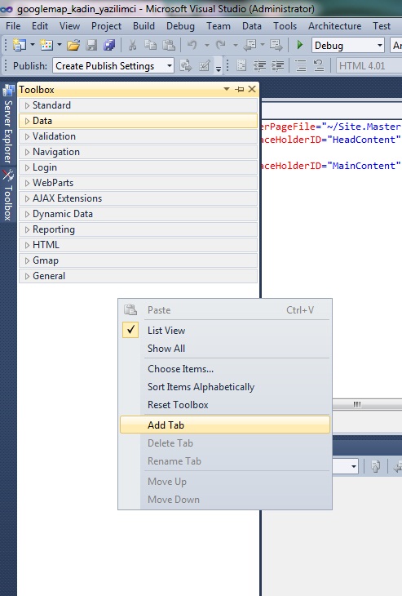Open the Build menu
The image size is (402, 596).
click(x=144, y=26)
